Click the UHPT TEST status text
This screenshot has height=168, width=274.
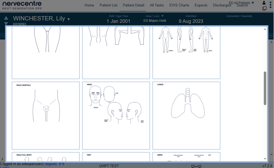pos(109,166)
